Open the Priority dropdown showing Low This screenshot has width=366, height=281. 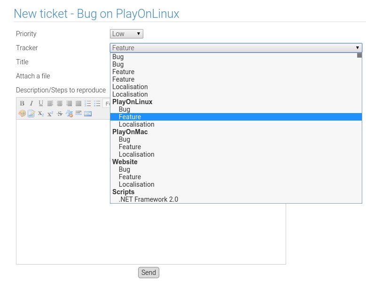coord(126,34)
